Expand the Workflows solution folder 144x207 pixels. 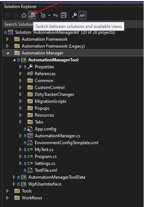pyautogui.click(x=7, y=198)
